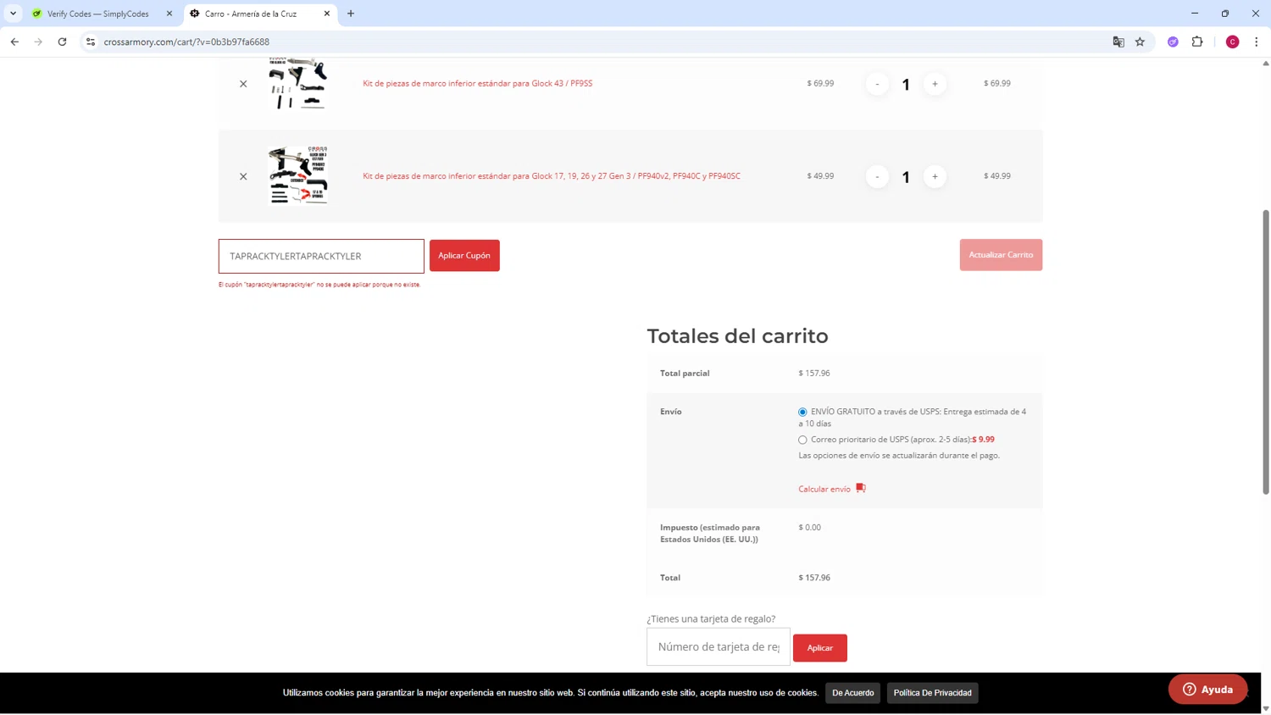Click the Total parcial $ 157.96 value
The height and width of the screenshot is (715, 1271).
click(814, 374)
